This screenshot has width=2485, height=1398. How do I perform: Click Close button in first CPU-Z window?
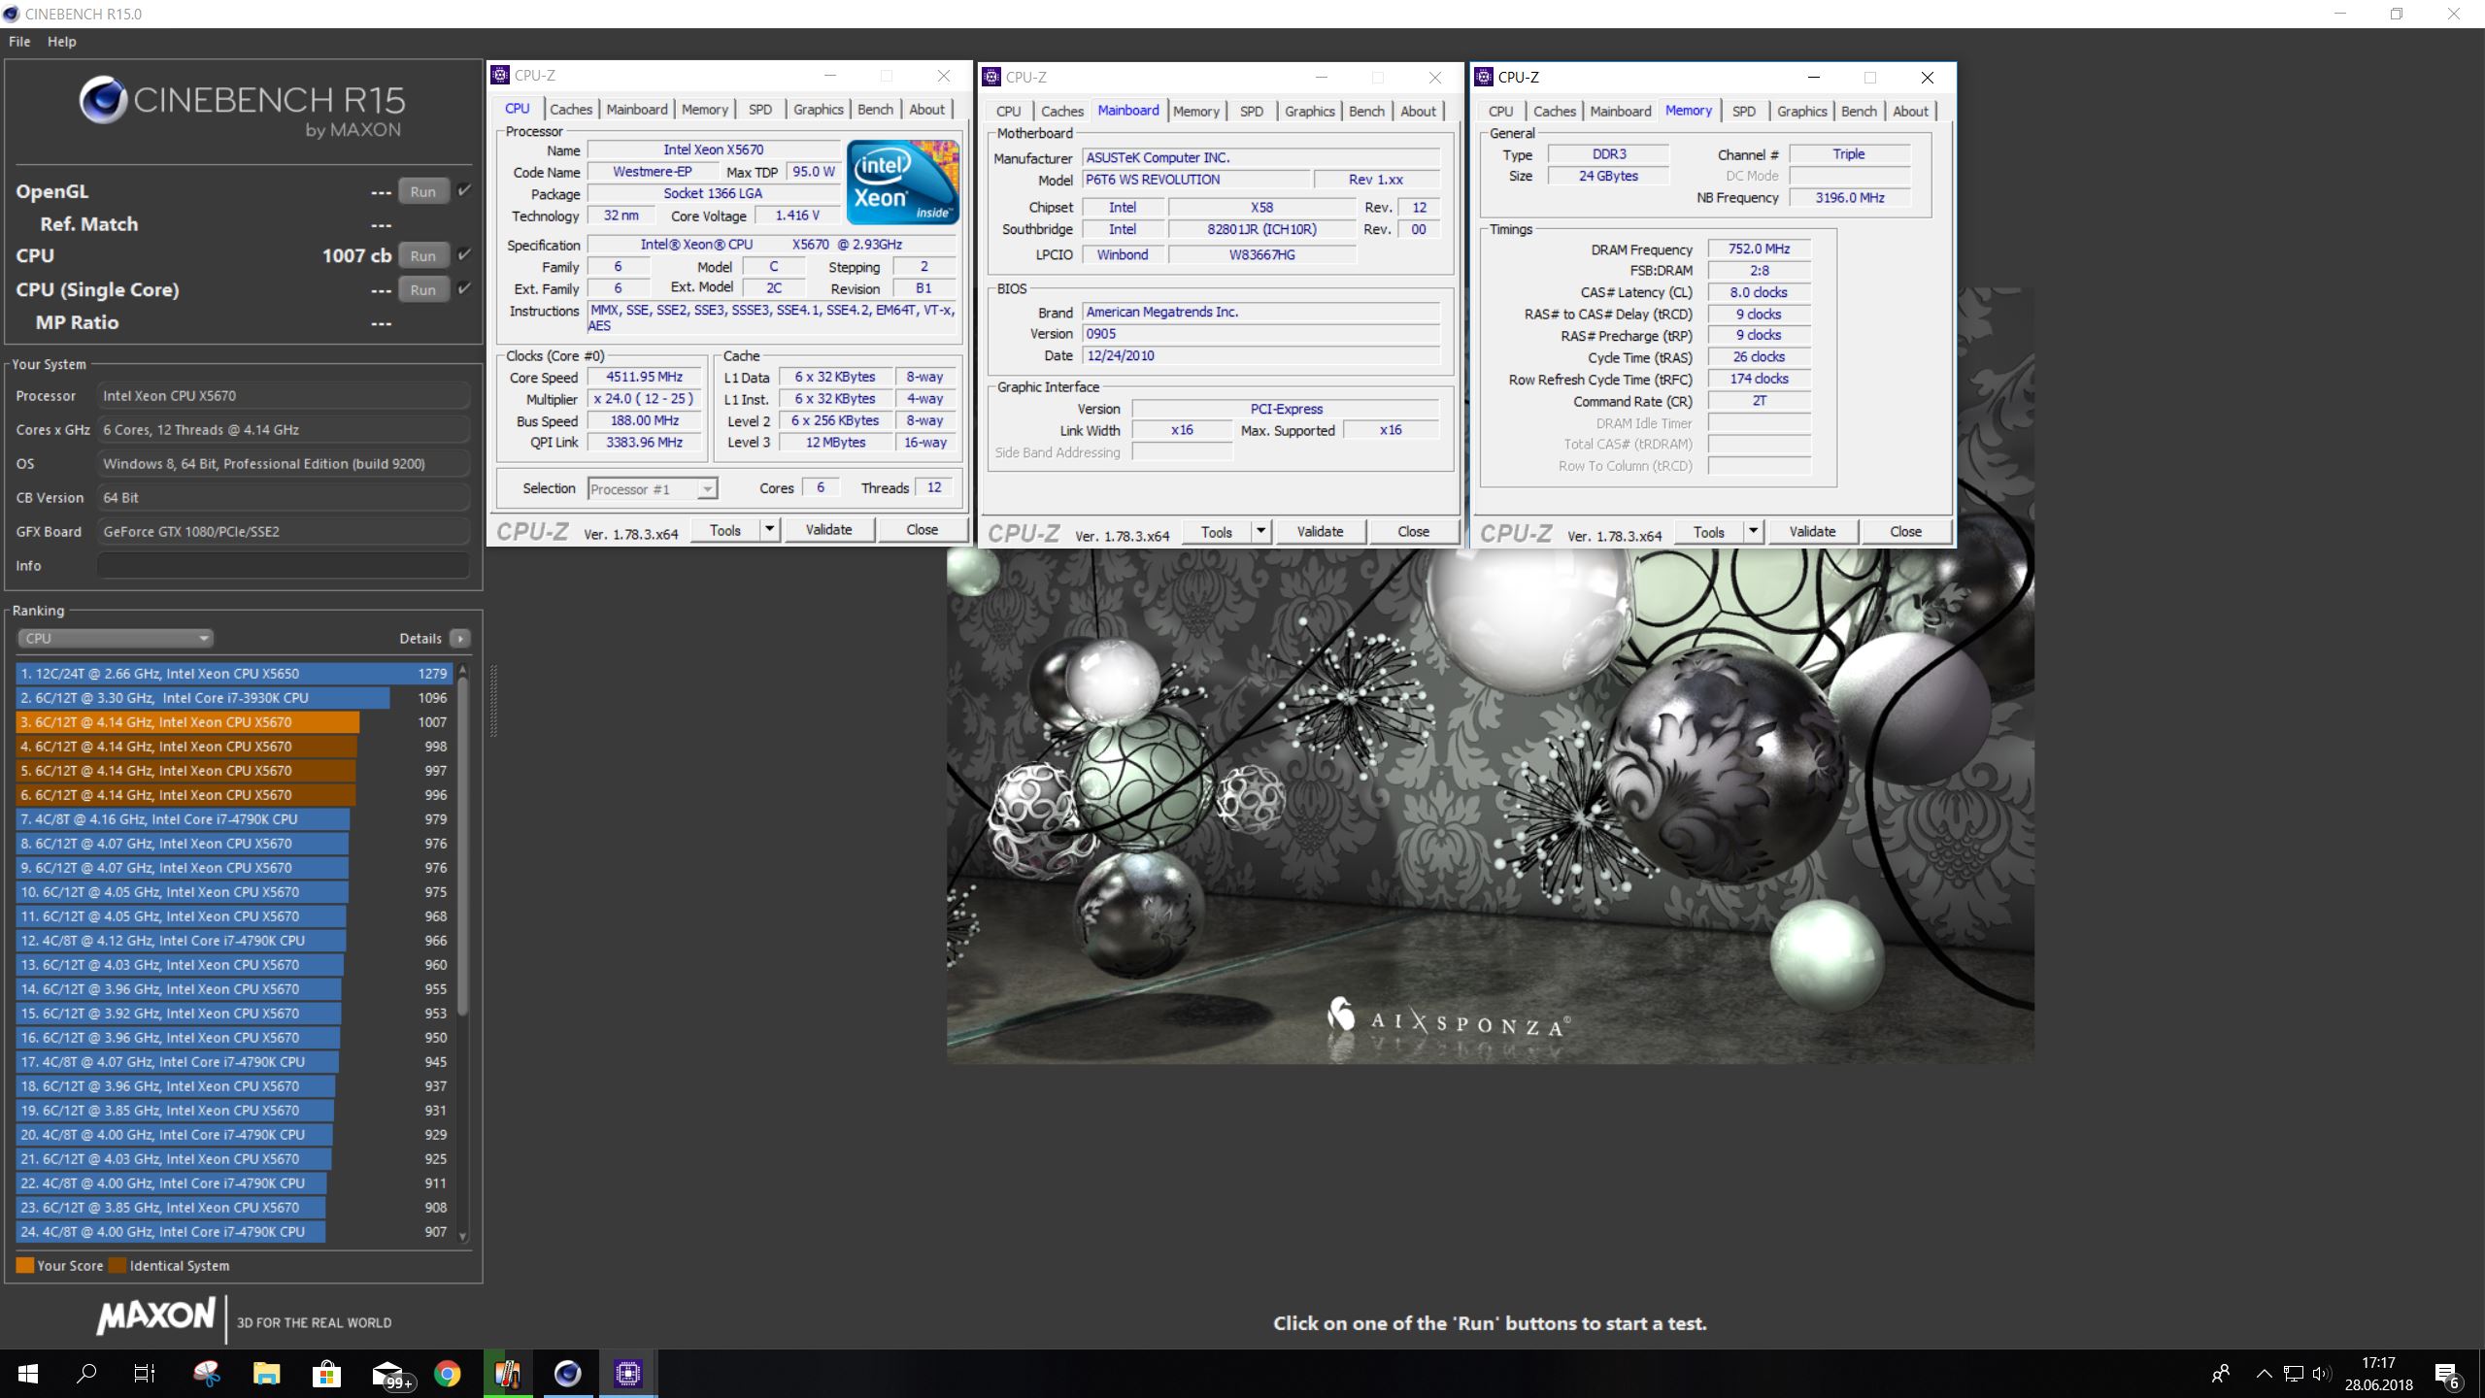922,530
